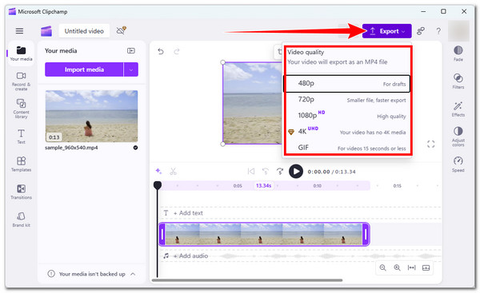Click Add text on timeline track
480x293 pixels.
pyautogui.click(x=188, y=213)
